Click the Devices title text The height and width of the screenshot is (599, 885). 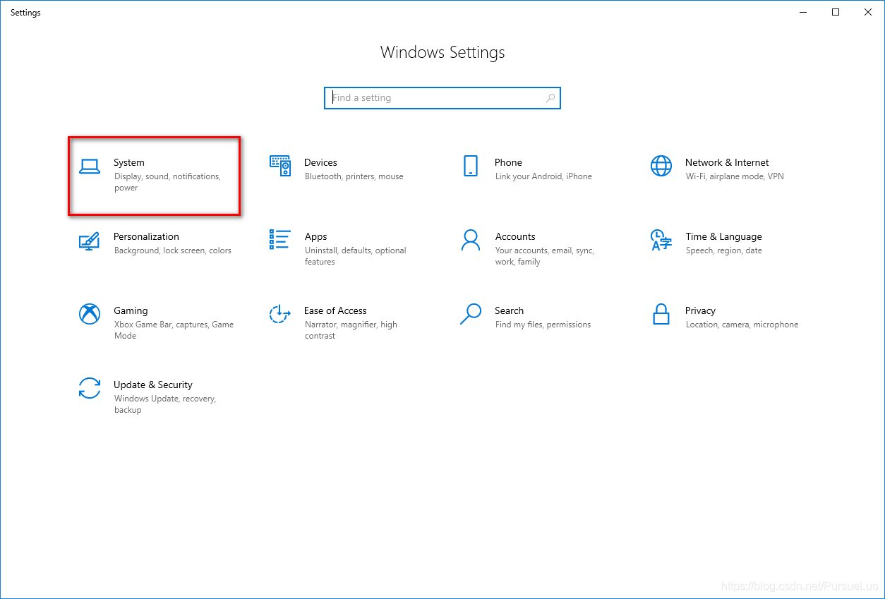pyautogui.click(x=320, y=162)
